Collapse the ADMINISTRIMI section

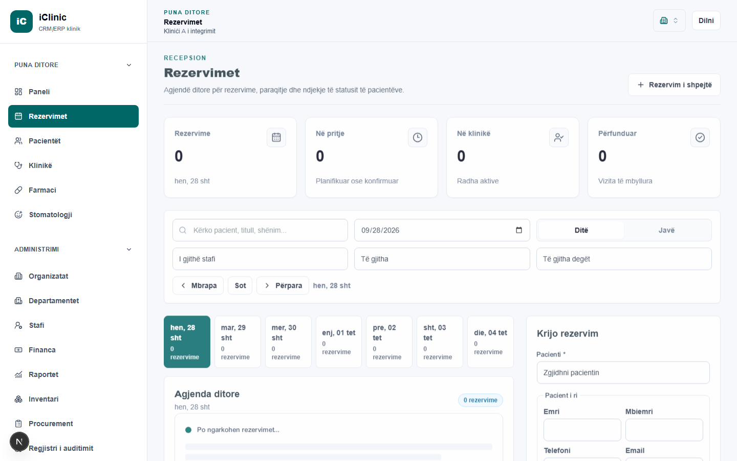pos(73,249)
